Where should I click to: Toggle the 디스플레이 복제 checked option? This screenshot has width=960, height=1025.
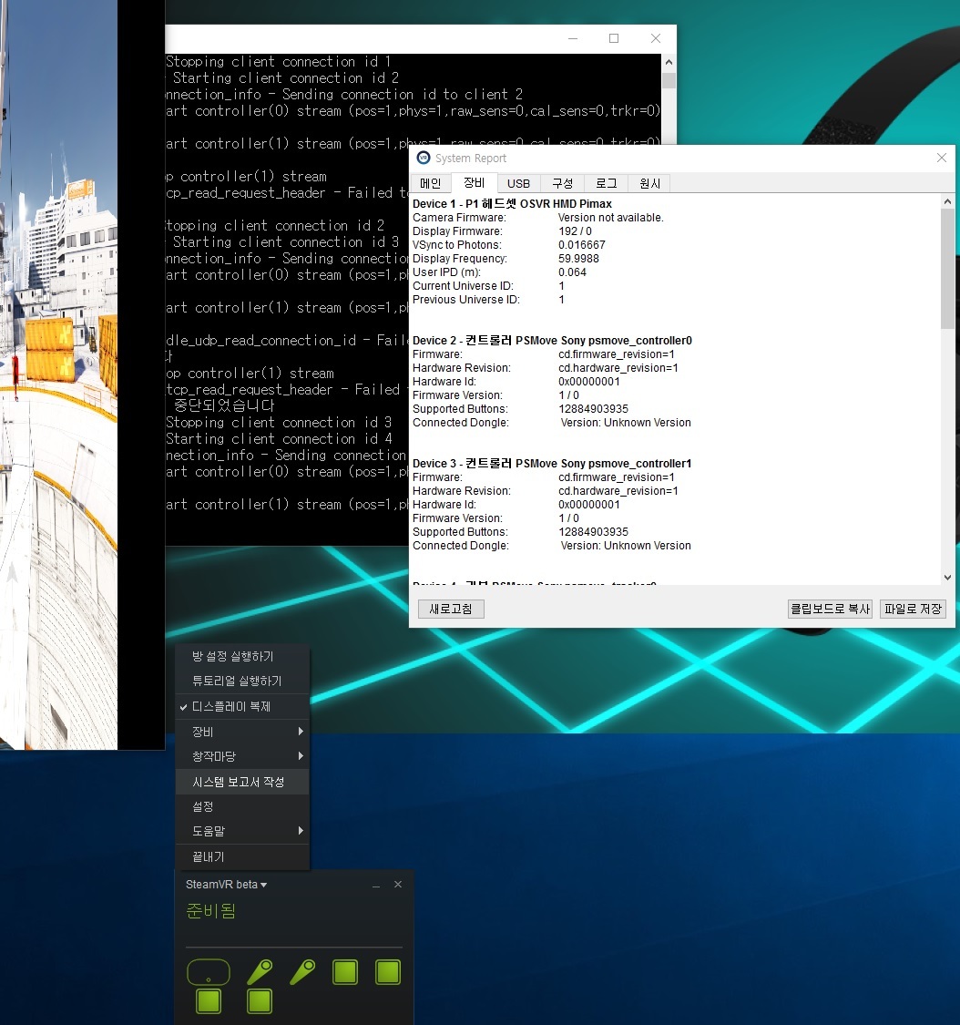pyautogui.click(x=242, y=707)
